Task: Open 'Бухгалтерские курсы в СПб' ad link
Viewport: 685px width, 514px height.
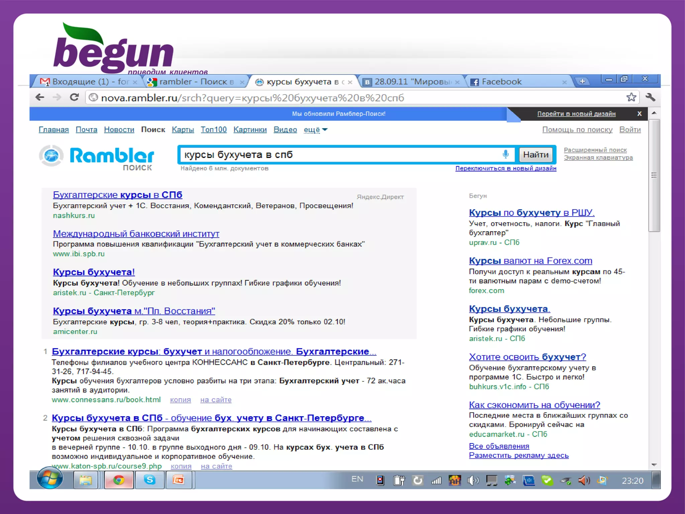Action: click(x=117, y=195)
